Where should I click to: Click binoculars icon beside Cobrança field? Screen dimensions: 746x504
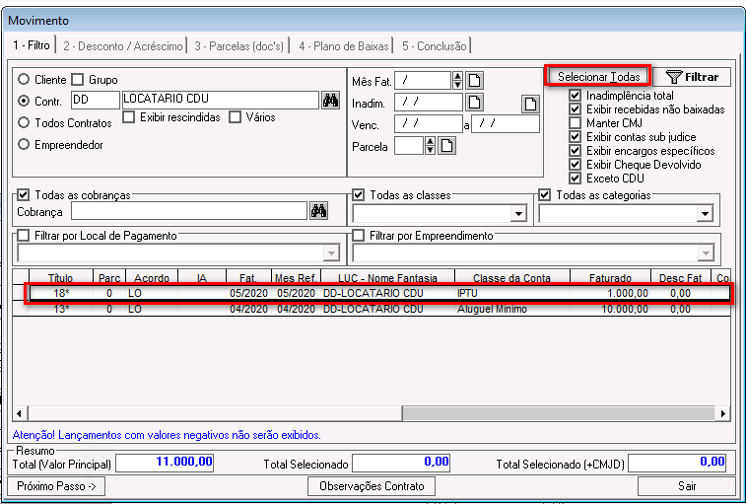pos(318,211)
